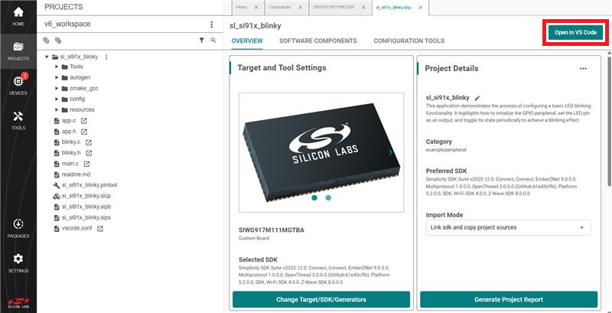Click external-open icon next to blinky.h

(89, 153)
